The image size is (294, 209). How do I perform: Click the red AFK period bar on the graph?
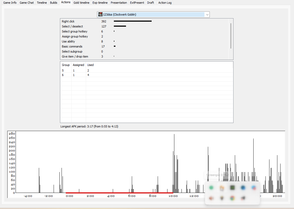pyautogui.click(x=119, y=193)
